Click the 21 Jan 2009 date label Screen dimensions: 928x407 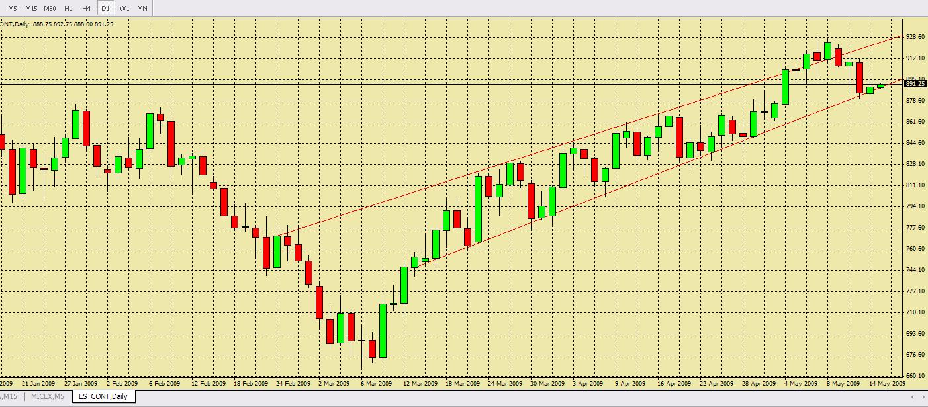(38, 383)
